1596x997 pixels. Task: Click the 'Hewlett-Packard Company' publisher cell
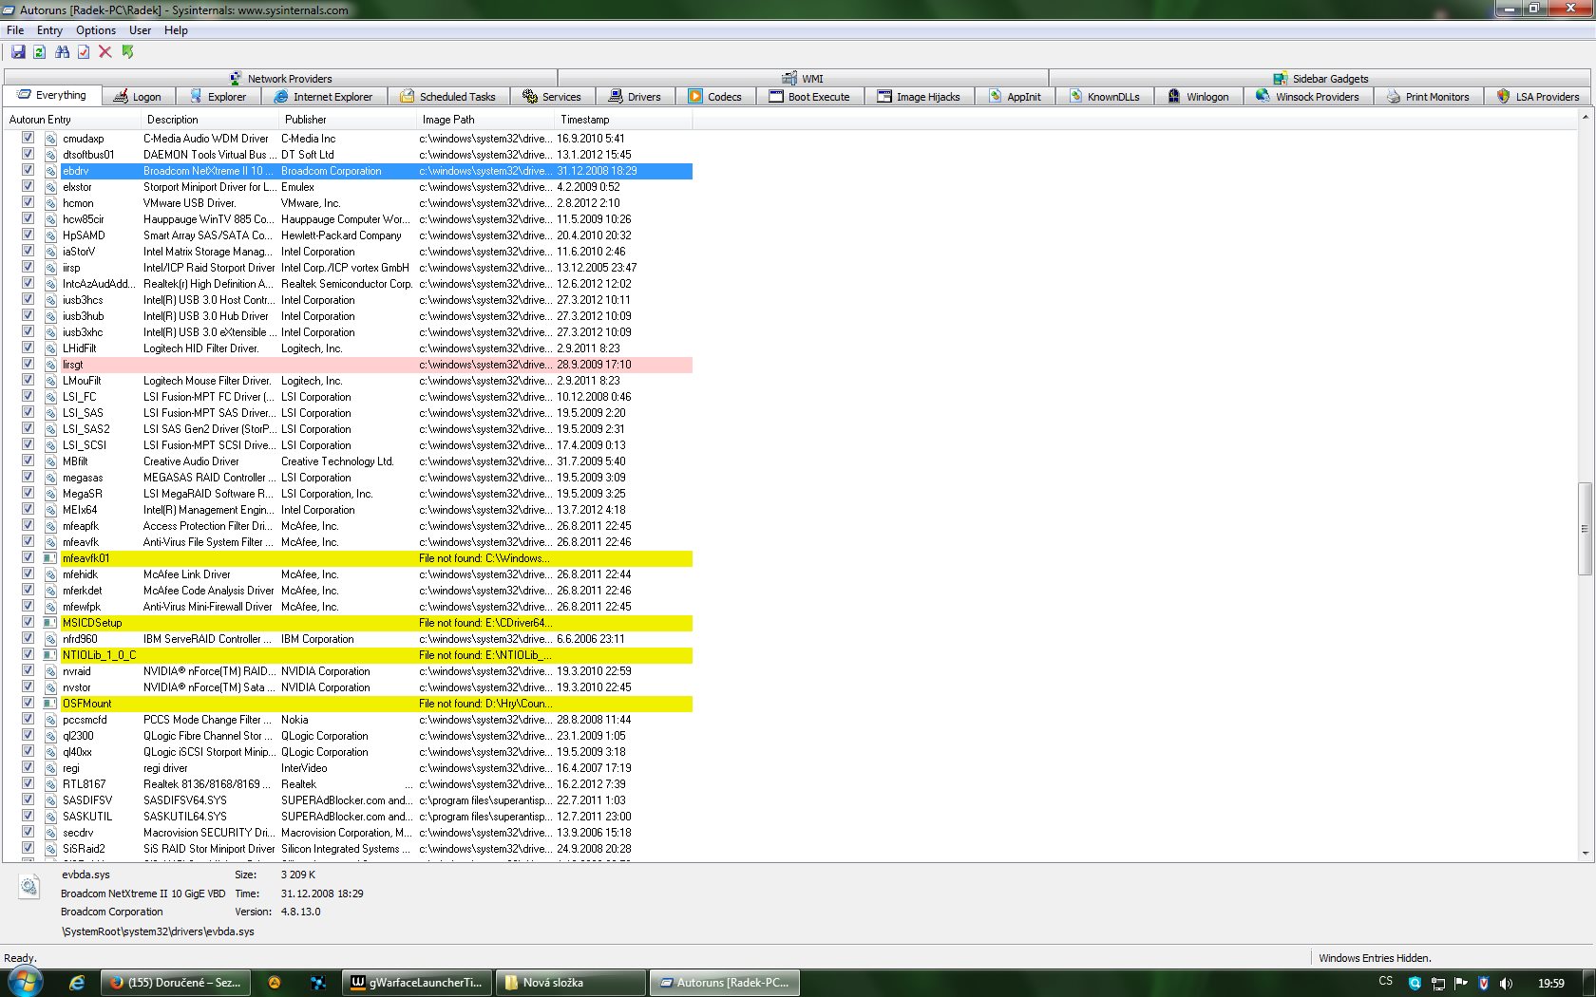(x=341, y=235)
